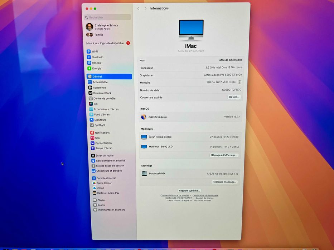This screenshot has width=334, height=250.
Task: Open Spotlight settings icon
Action: click(x=92, y=125)
